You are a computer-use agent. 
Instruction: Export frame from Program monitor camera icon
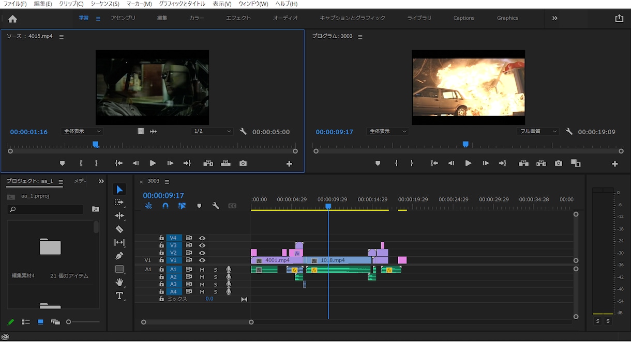coord(559,163)
